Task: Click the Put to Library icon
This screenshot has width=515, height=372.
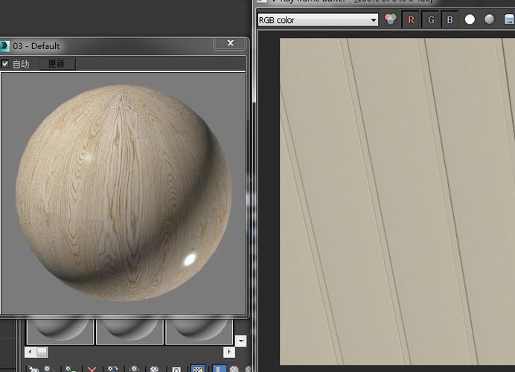Action: pos(154,369)
